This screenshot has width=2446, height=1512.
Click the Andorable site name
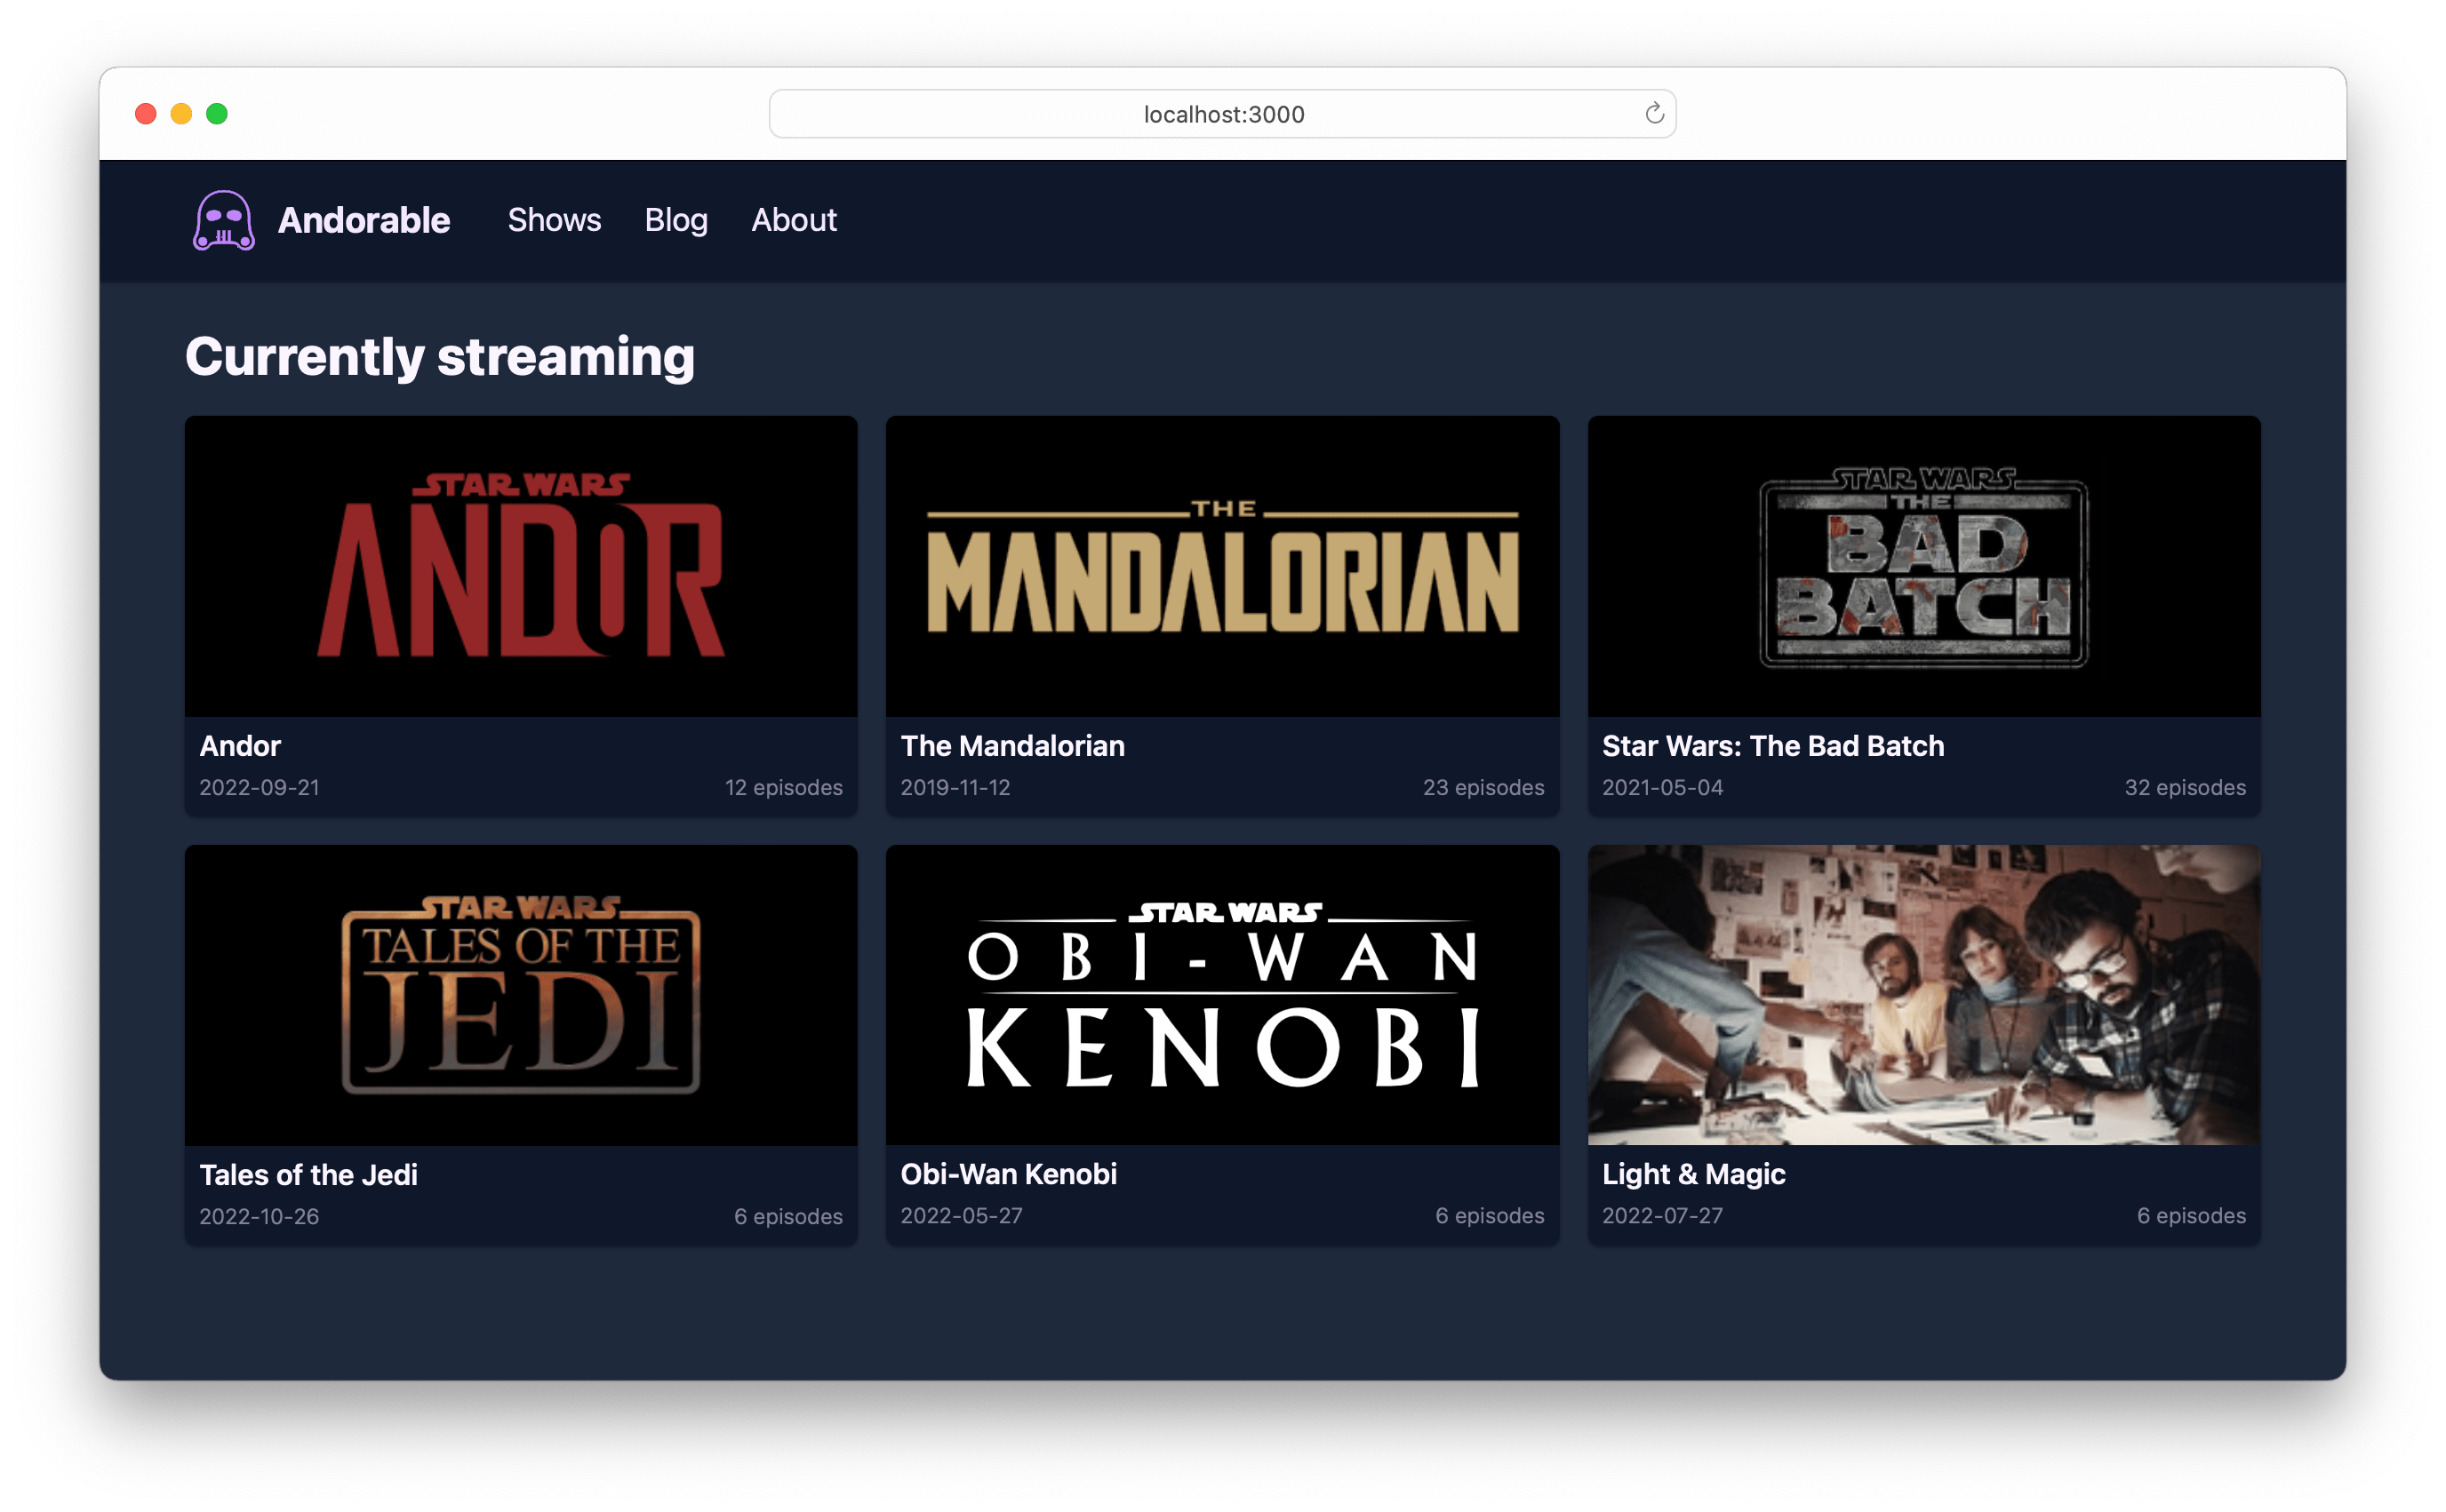pos(364,220)
